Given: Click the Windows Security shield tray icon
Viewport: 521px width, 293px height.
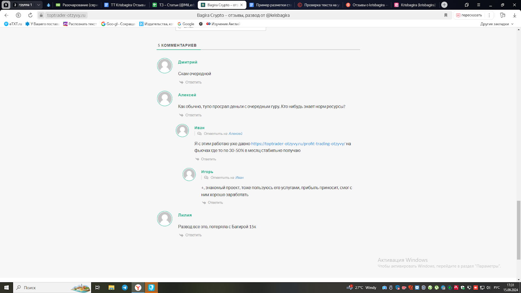Looking at the screenshot, I should coord(463,288).
